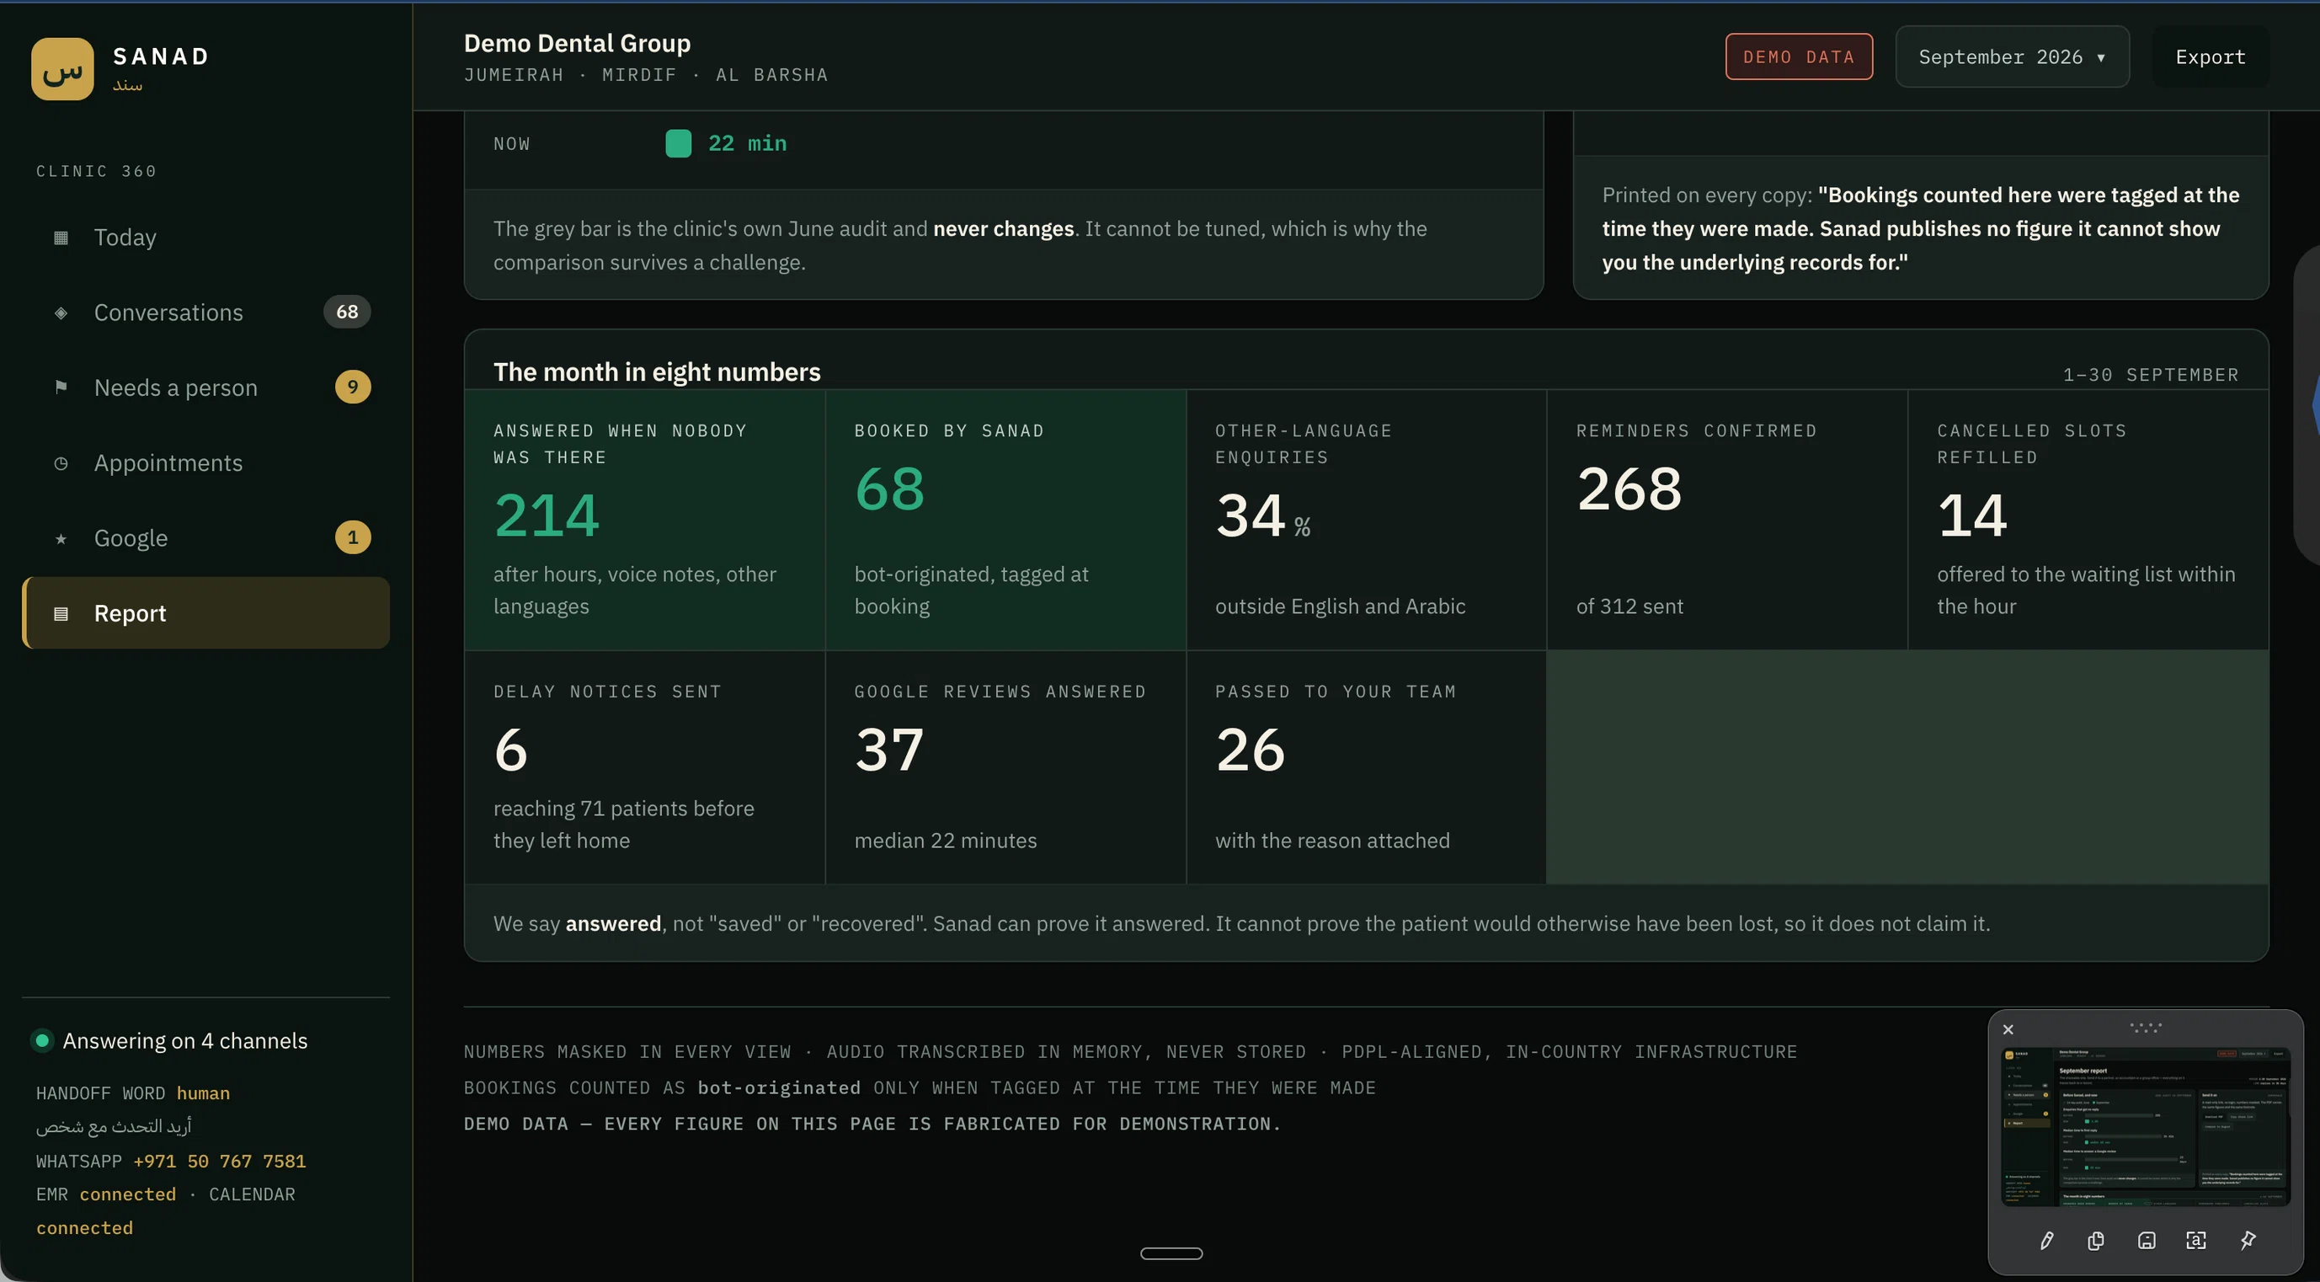Open the Google section

pos(205,539)
